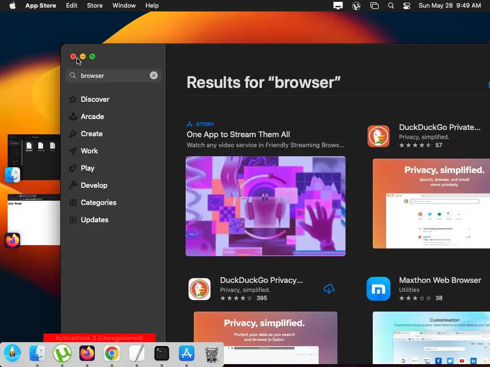
Task: Open Spotlight search in menu bar
Action: (390, 6)
